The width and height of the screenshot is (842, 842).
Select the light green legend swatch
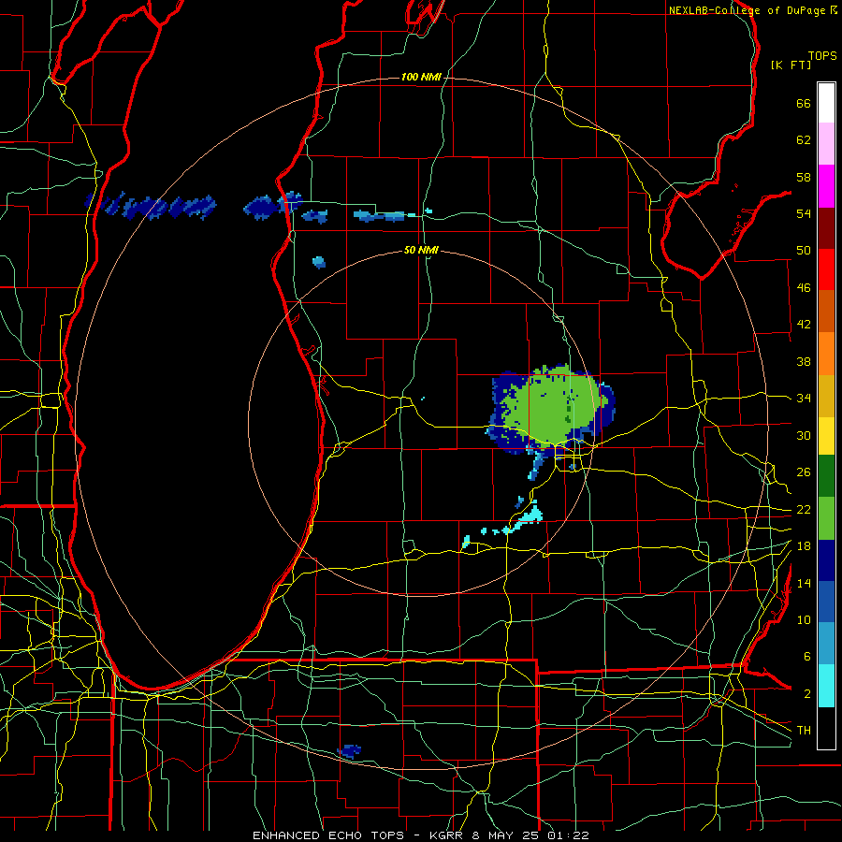[x=826, y=518]
